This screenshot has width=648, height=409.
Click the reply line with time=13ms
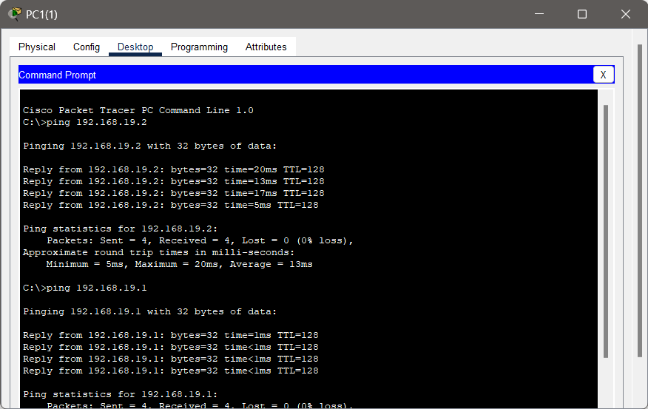(174, 181)
